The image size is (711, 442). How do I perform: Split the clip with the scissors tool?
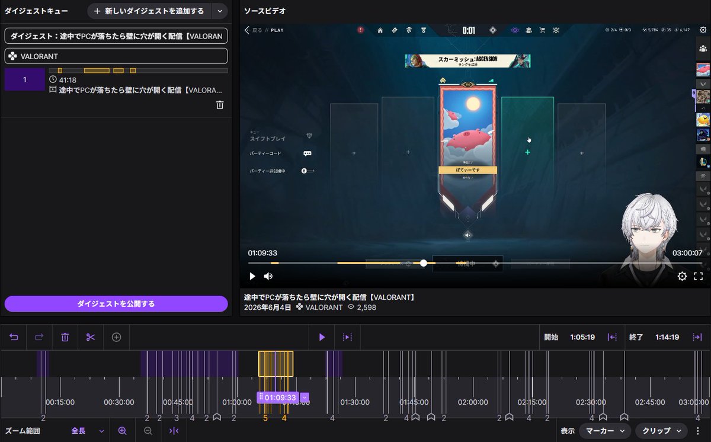pos(91,337)
